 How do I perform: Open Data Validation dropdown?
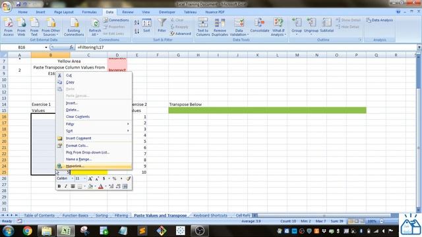click(x=239, y=27)
